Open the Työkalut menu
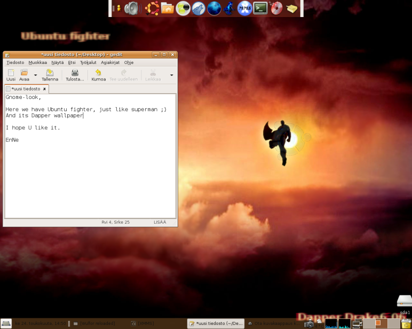The image size is (412, 329). pos(88,62)
